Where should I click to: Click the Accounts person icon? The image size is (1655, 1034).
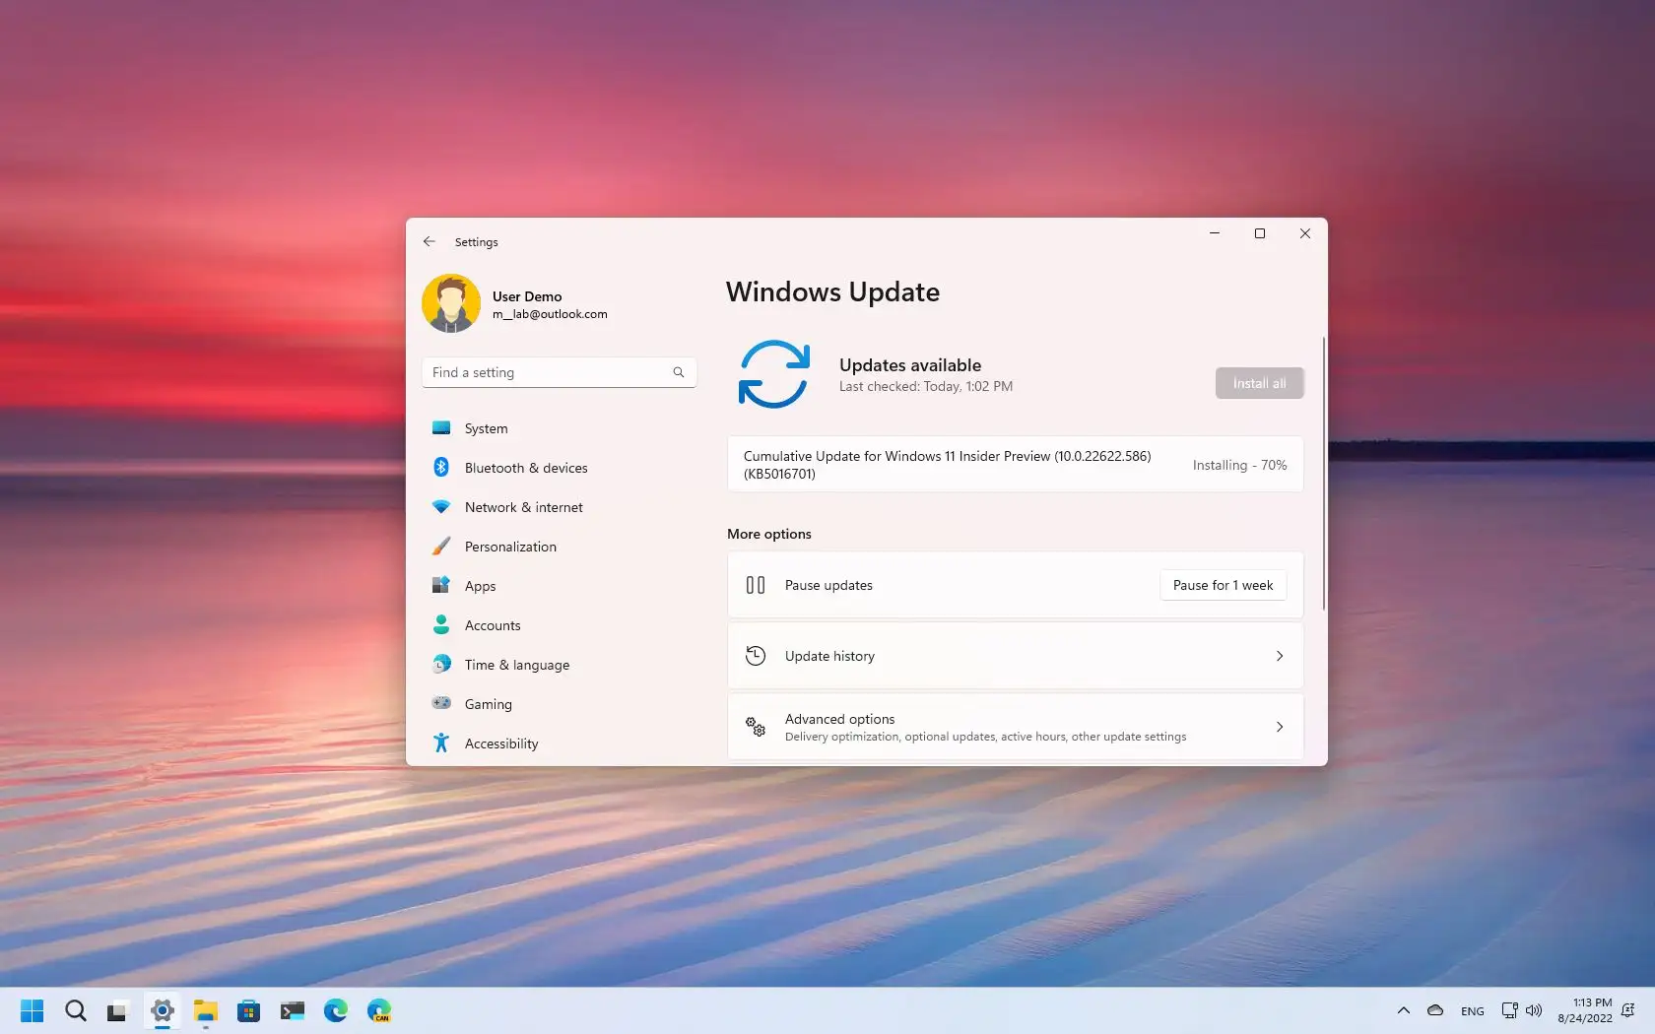441,624
